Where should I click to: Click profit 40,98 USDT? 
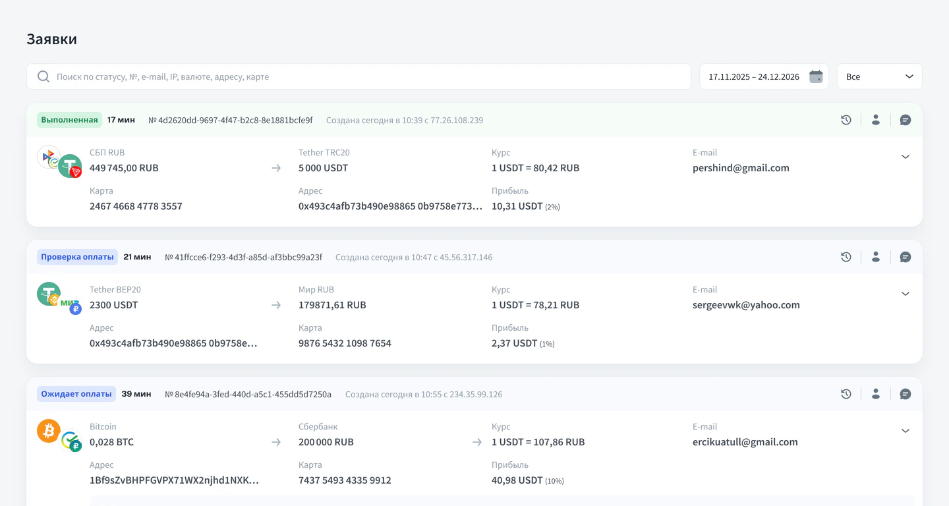coord(517,480)
